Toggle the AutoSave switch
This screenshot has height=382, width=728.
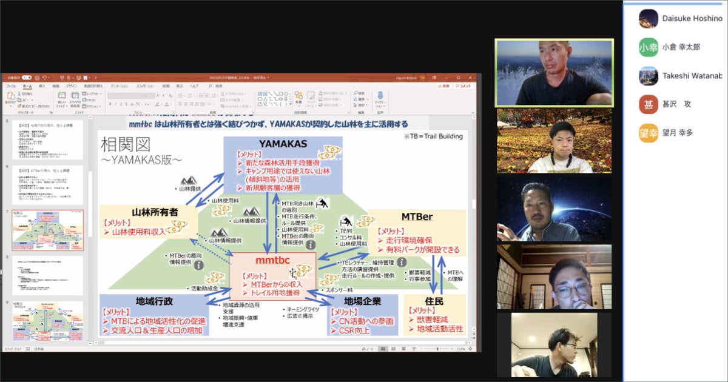coord(27,78)
